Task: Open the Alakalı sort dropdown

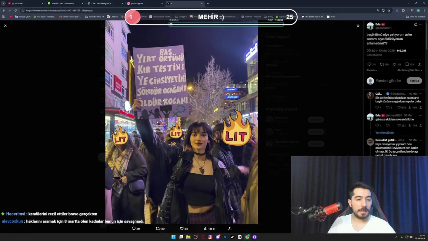Action: (x=372, y=70)
